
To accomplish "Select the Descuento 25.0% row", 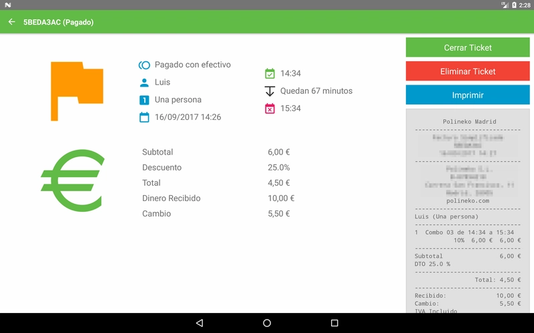I will (x=217, y=168).
